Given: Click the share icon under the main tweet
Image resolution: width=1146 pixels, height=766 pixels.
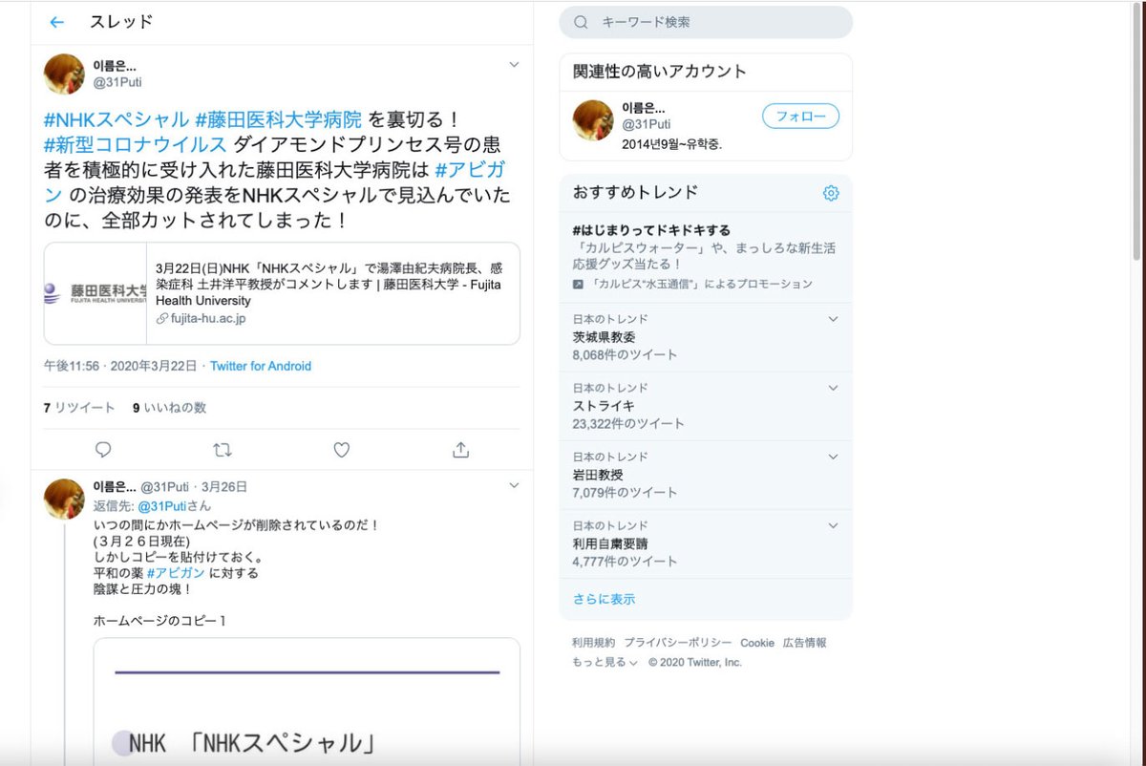Looking at the screenshot, I should click(x=460, y=450).
